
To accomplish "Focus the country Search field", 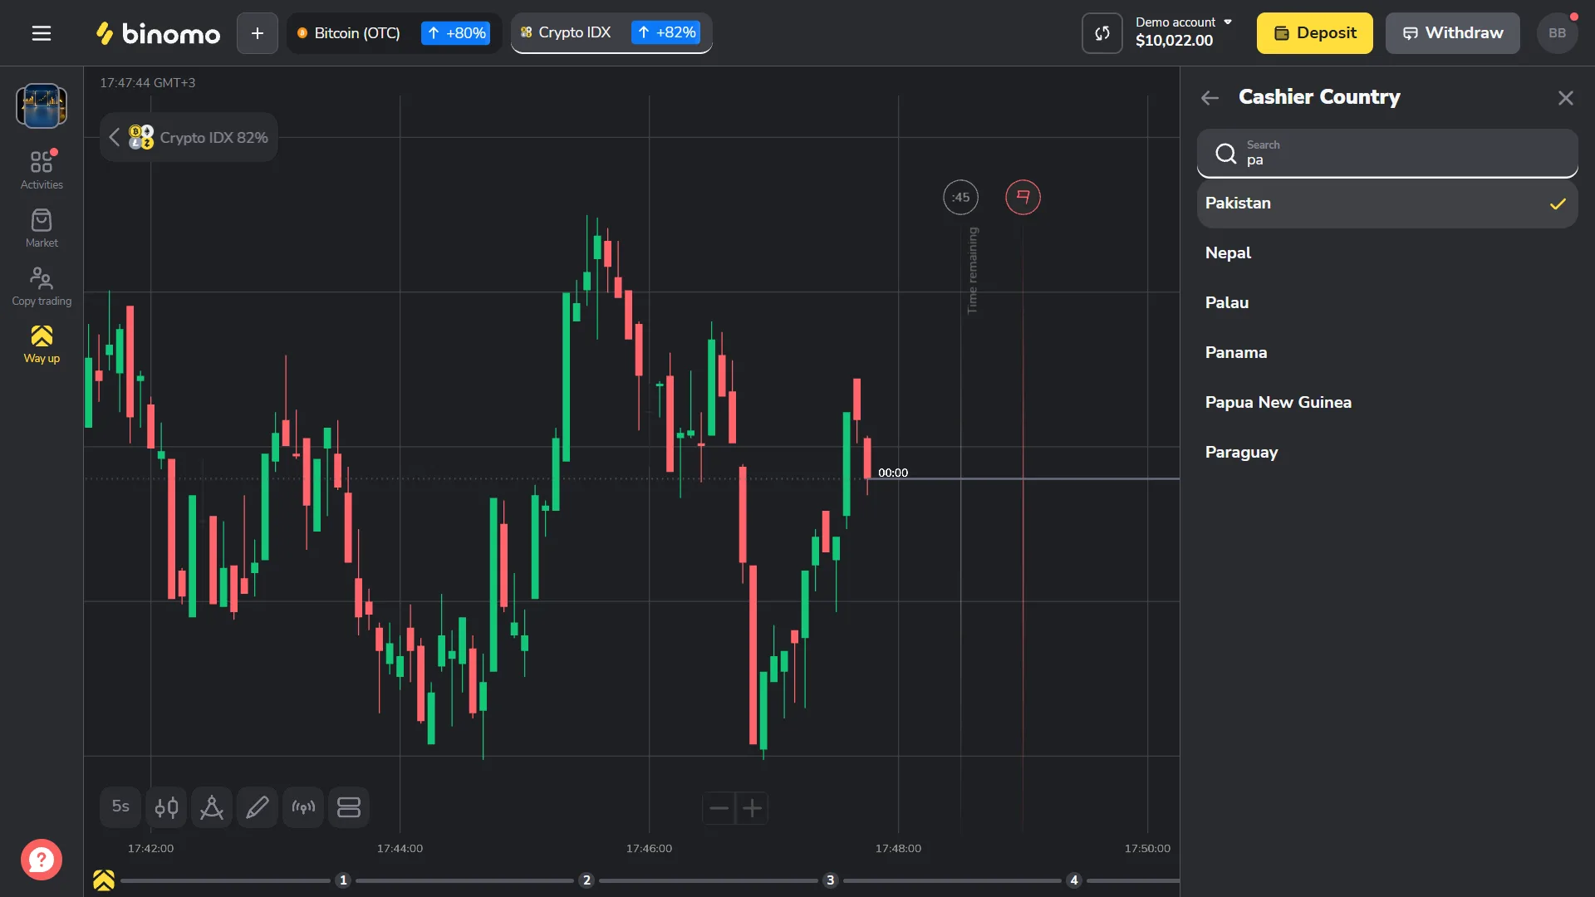I will point(1387,153).
